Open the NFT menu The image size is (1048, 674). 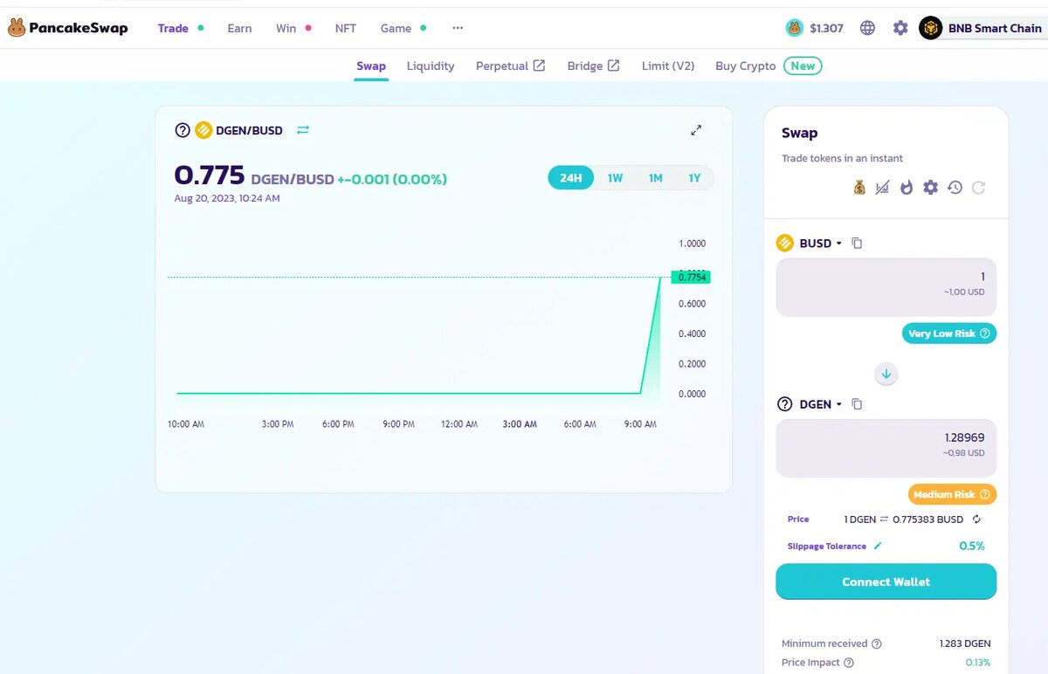point(346,28)
